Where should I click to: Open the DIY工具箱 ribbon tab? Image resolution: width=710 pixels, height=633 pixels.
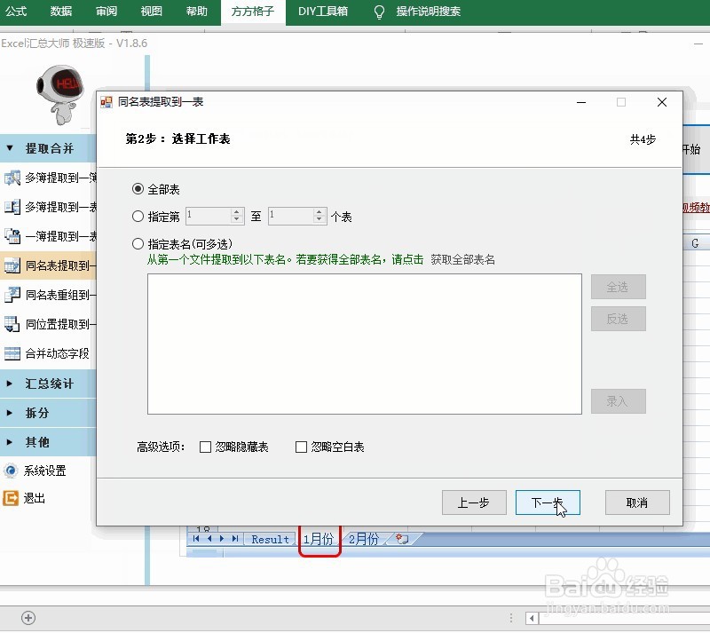[x=323, y=12]
